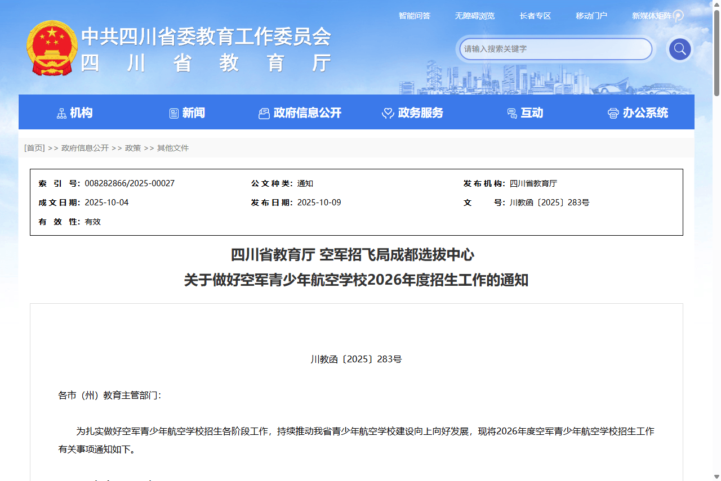
Task: Click the 政务服务 heart icon
Action: 388,114
